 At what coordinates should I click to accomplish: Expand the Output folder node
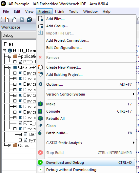pos(10,146)
